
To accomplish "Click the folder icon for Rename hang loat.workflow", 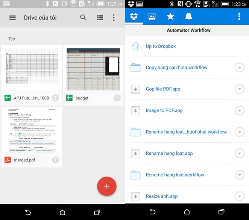I will pyautogui.click(x=135, y=175).
